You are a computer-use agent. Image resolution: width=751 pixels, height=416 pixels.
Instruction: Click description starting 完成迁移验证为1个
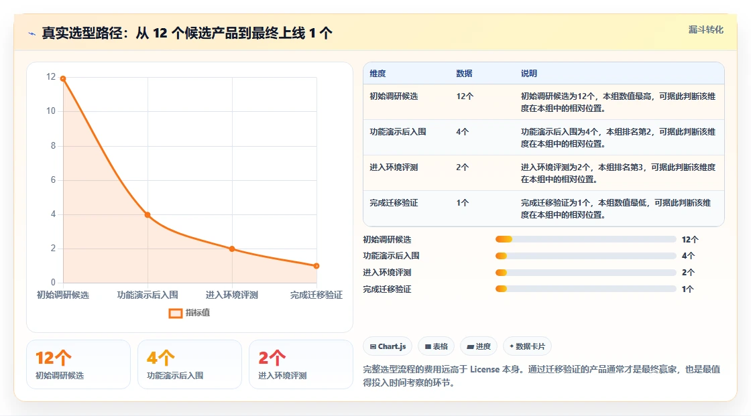point(616,209)
